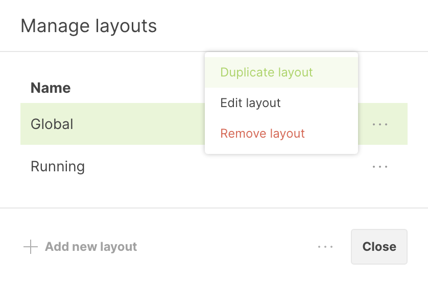The image size is (428, 285).
Task: Click the Global layout name text
Action: pos(52,124)
